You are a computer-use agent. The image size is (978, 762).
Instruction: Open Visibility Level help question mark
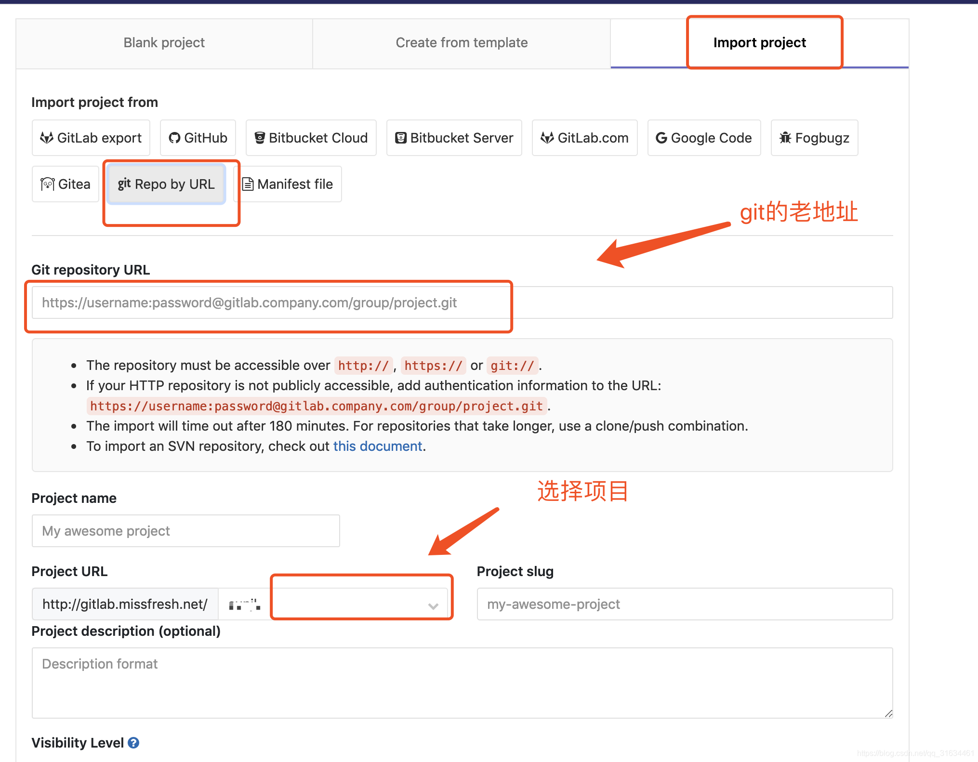pos(133,743)
